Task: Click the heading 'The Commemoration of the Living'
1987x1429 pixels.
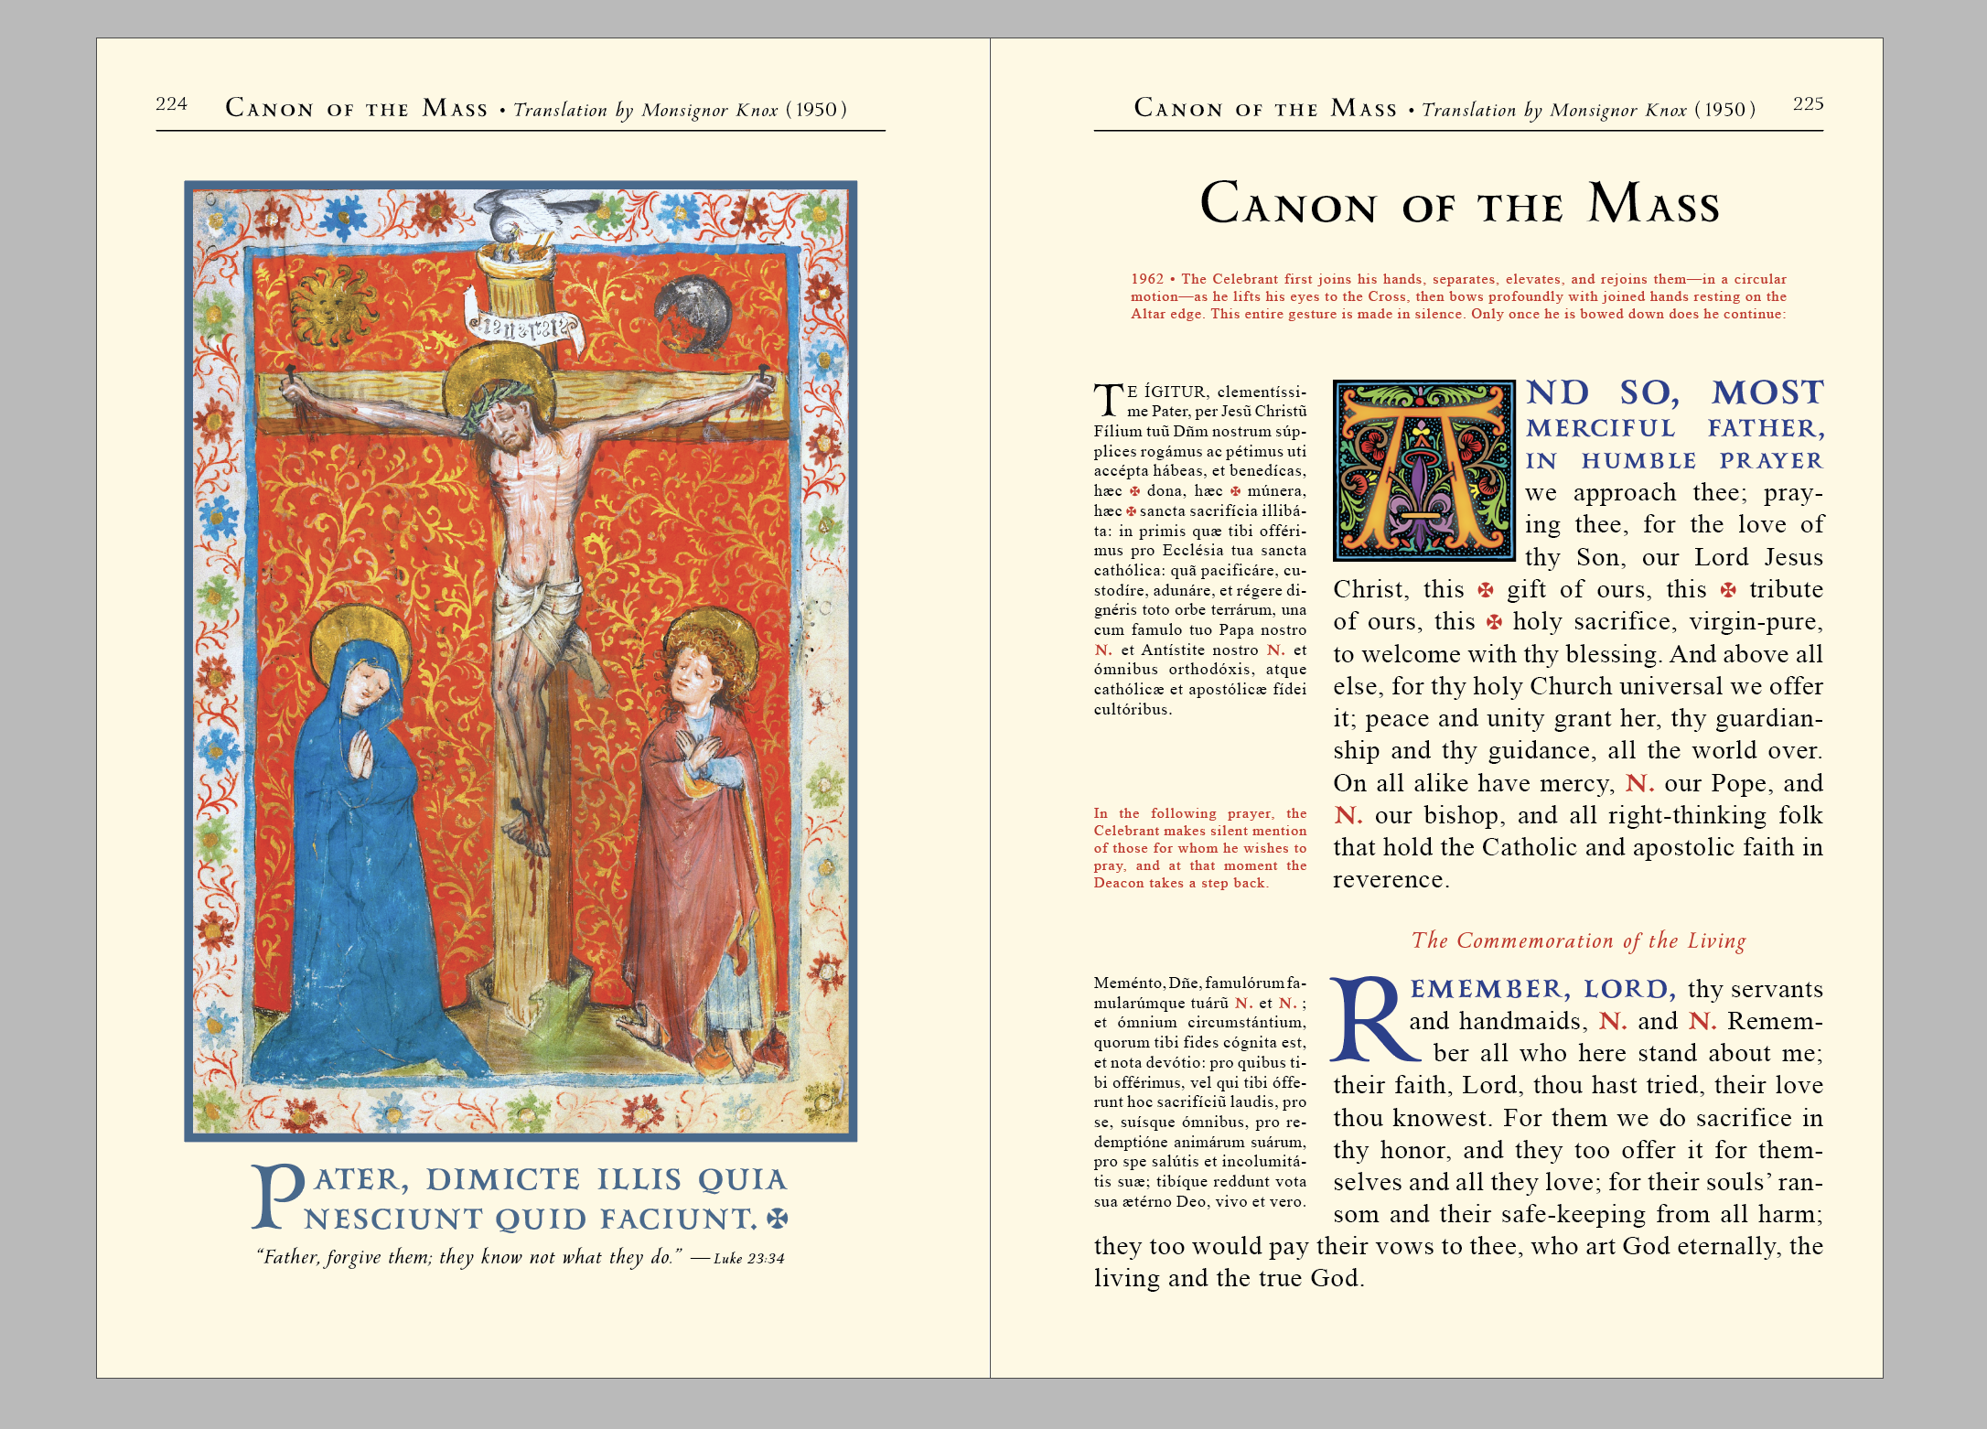Action: 1579,940
